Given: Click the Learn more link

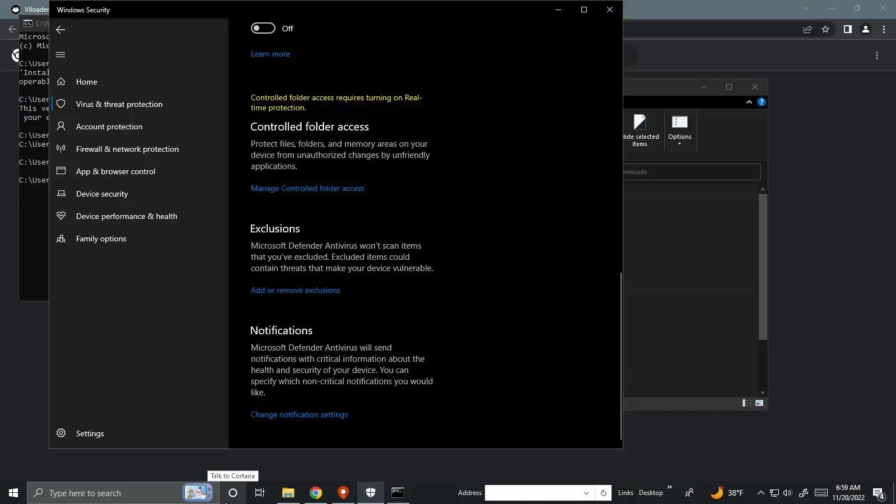Looking at the screenshot, I should click(x=270, y=54).
